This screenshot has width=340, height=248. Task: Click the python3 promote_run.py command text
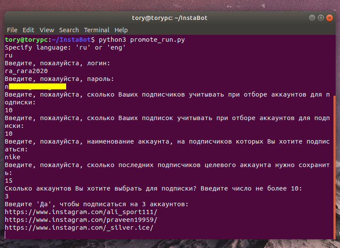click(x=142, y=40)
